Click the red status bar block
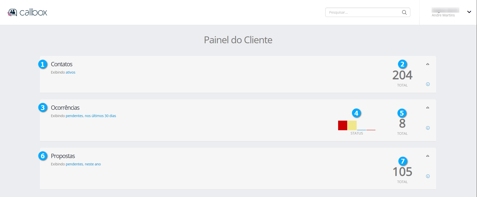477x197 pixels. pyautogui.click(x=342, y=125)
